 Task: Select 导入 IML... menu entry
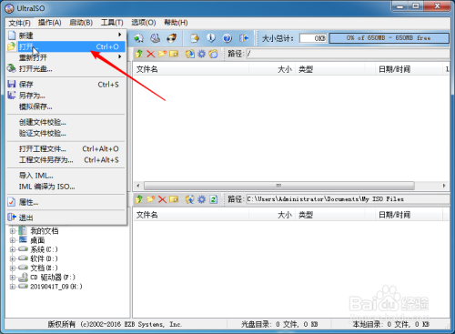tap(66, 176)
